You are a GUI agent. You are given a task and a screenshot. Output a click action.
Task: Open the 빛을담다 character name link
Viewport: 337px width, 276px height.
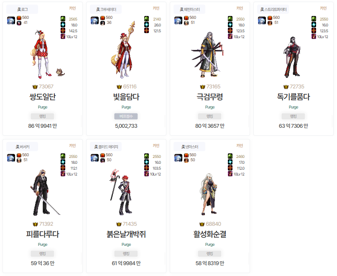(126, 97)
